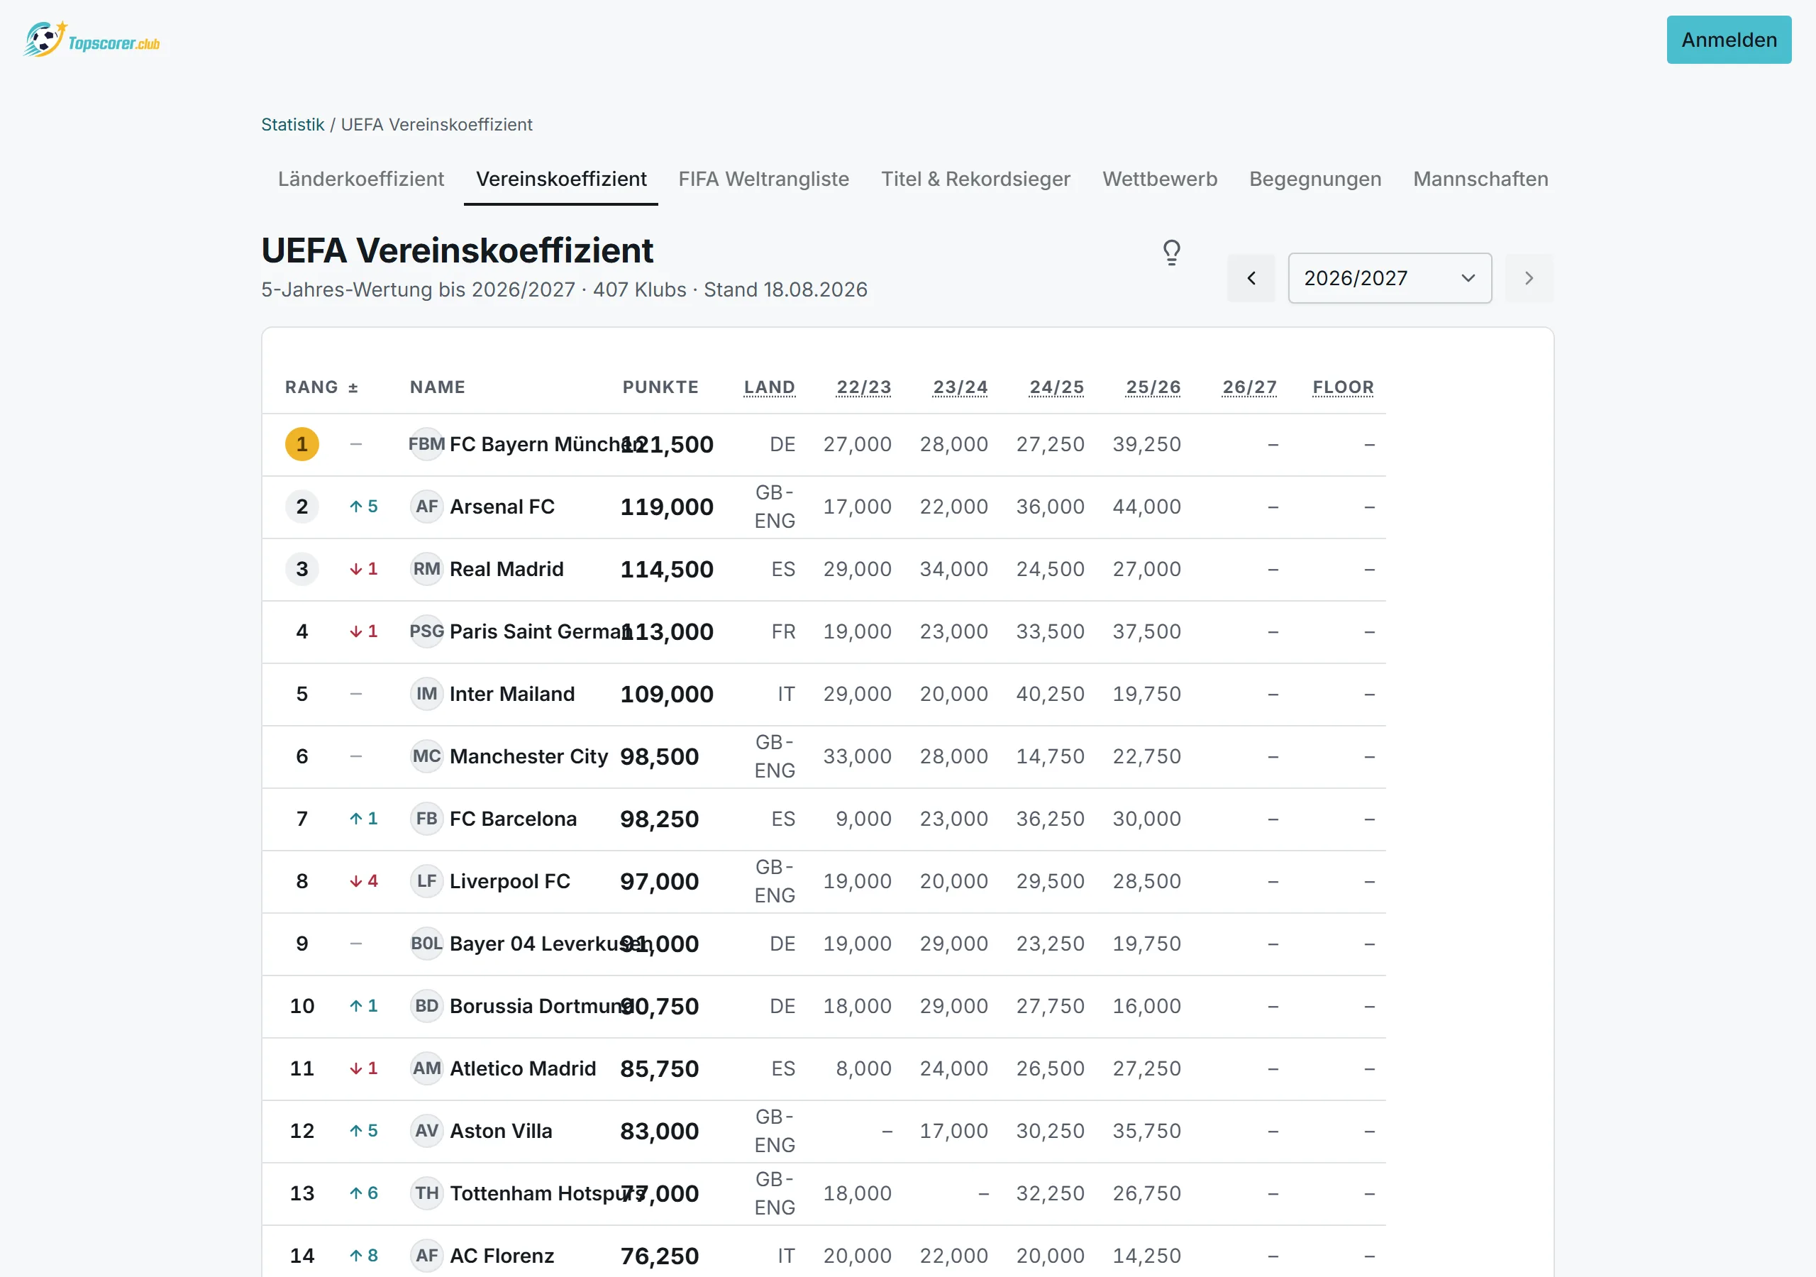Click Liverpool's down 4 rank change arrow
This screenshot has width=1816, height=1277.
pos(363,881)
